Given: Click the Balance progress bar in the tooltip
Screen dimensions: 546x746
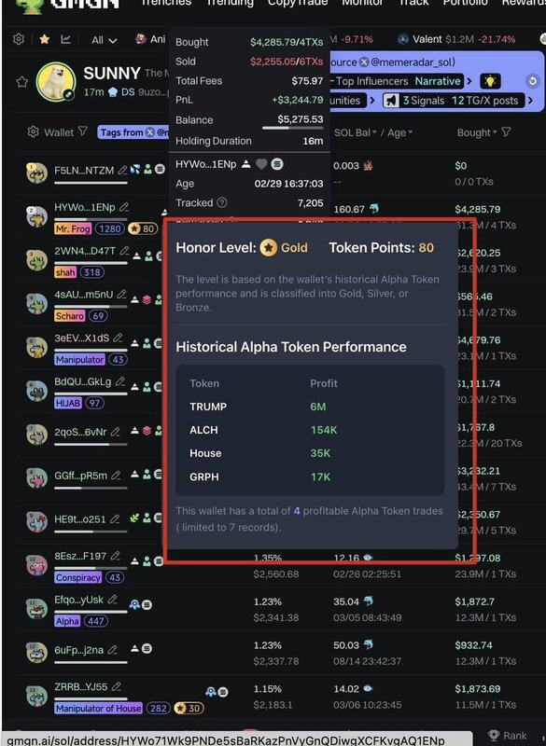Looking at the screenshot, I should (x=292, y=129).
